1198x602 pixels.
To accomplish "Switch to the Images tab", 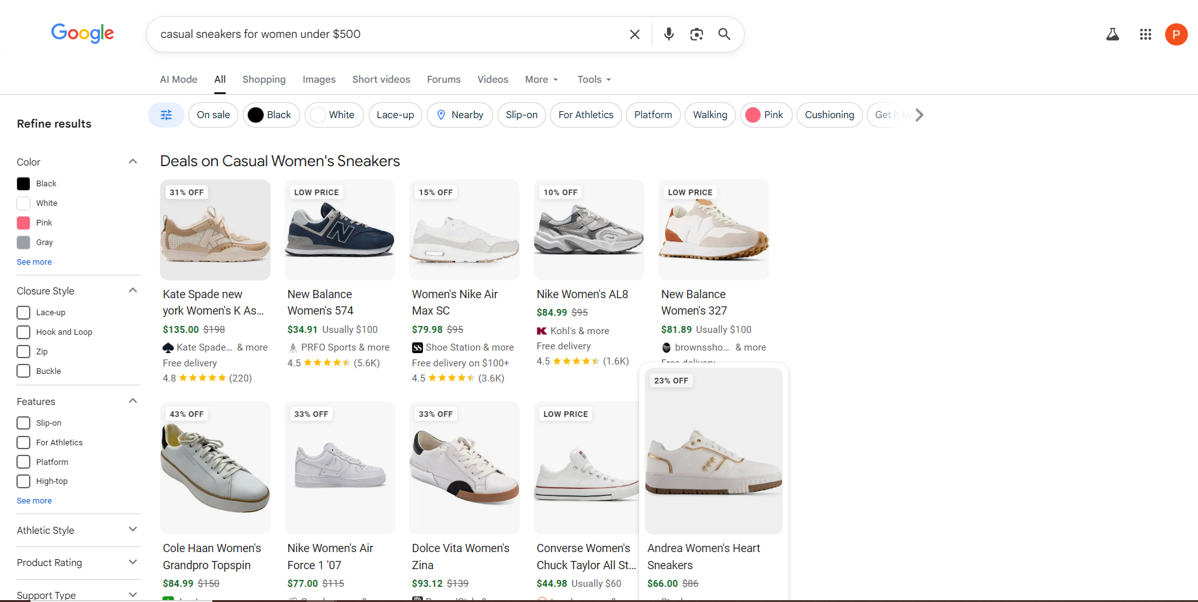I will (319, 80).
